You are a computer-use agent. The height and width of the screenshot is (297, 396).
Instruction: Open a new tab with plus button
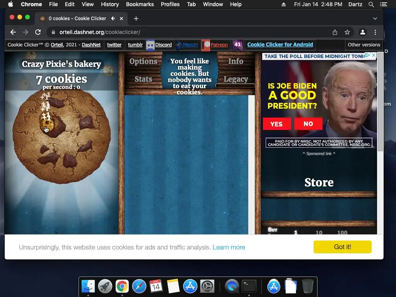136,19
